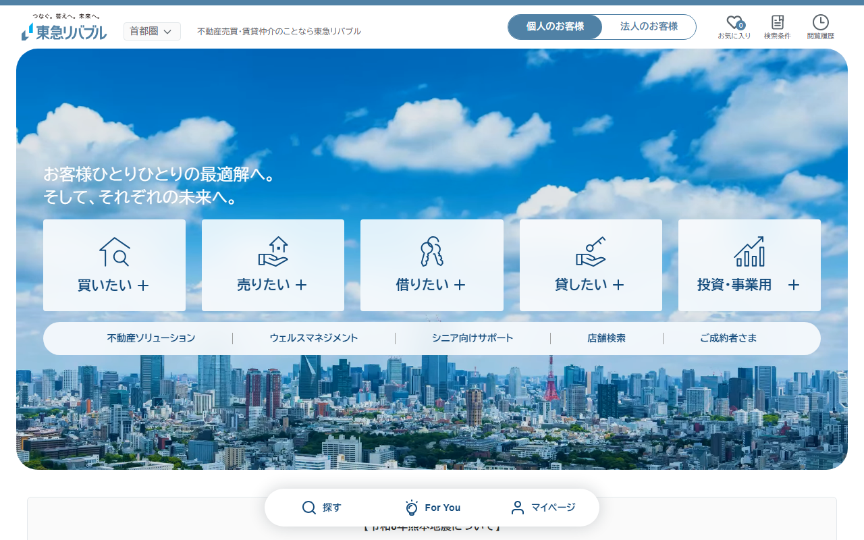
Task: Open ウェルスマネジメント menu item
Action: 314,338
